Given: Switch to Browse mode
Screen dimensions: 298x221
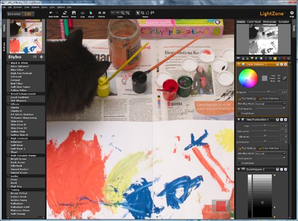Looking at the screenshot, I should click(x=14, y=14).
